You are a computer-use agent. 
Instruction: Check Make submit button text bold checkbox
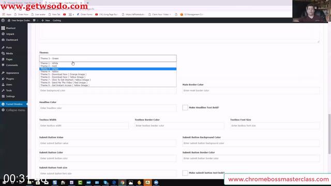[185, 173]
